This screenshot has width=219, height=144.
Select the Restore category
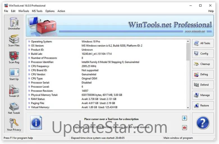click(203, 106)
